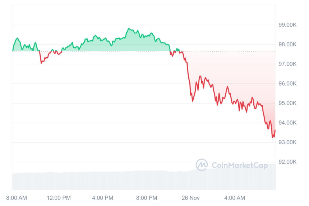Click the highest green peak of the price line
Image resolution: width=309 pixels, height=206 pixels.
coord(129,29)
